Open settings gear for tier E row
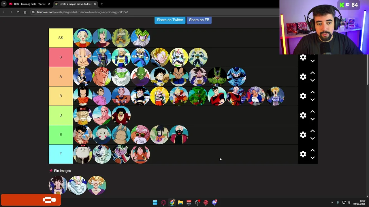The height and width of the screenshot is (207, 369). click(x=303, y=135)
